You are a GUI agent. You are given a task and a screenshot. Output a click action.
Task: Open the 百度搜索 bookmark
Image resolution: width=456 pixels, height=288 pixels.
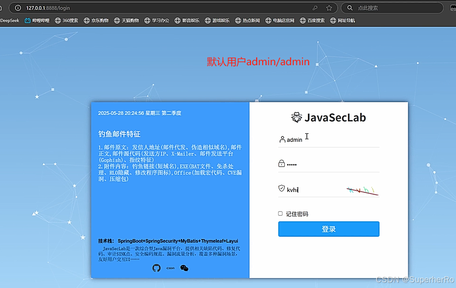(312, 20)
